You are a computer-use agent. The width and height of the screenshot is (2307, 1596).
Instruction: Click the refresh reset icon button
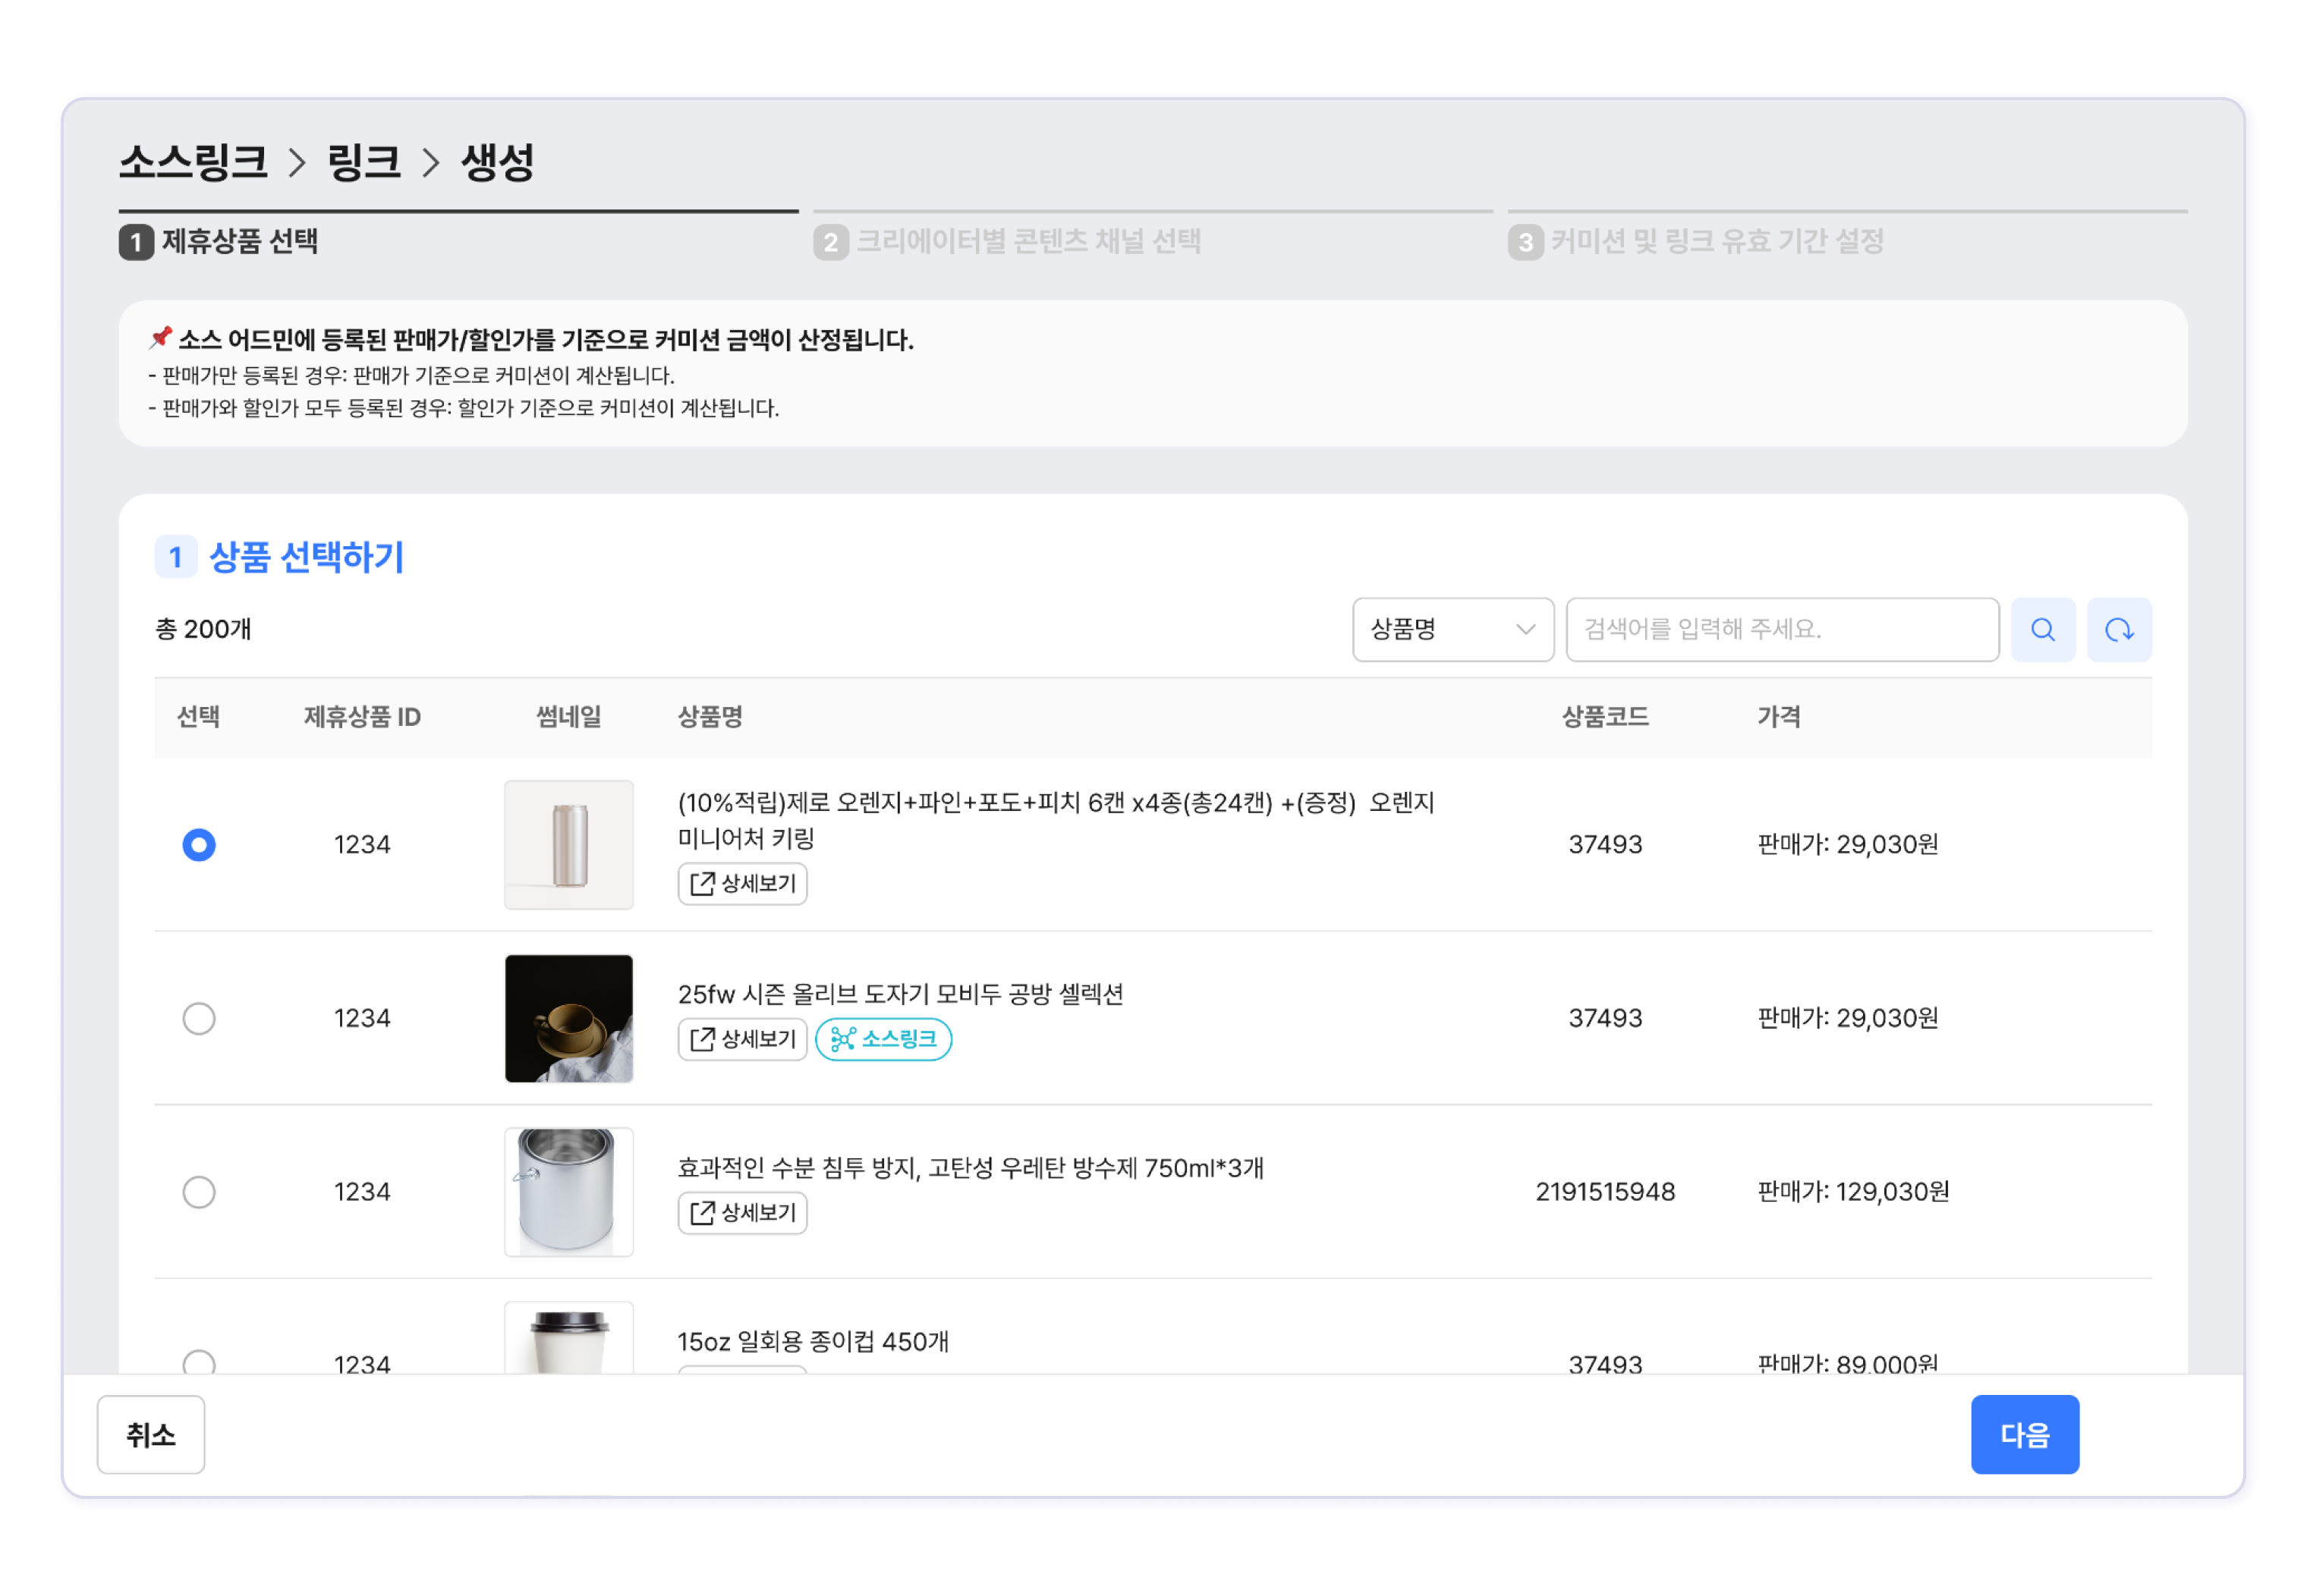tap(2118, 629)
